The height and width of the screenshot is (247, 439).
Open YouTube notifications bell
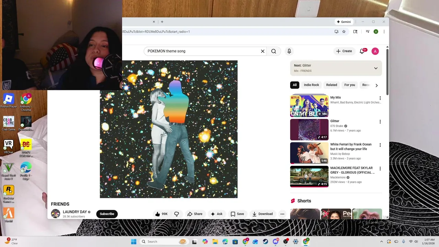tap(362, 51)
